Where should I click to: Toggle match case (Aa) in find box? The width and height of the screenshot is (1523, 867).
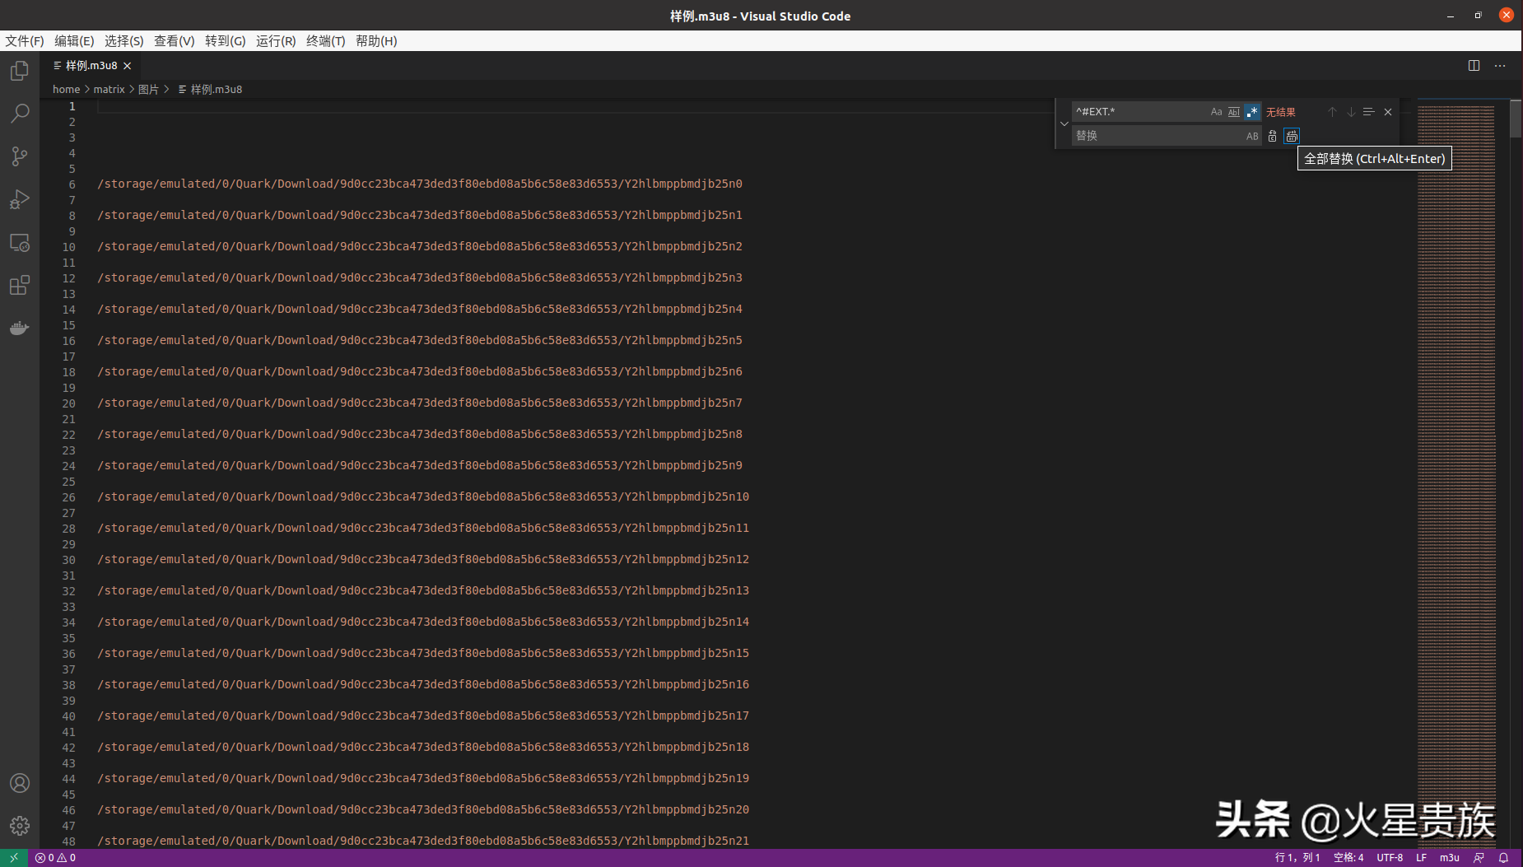tap(1216, 112)
